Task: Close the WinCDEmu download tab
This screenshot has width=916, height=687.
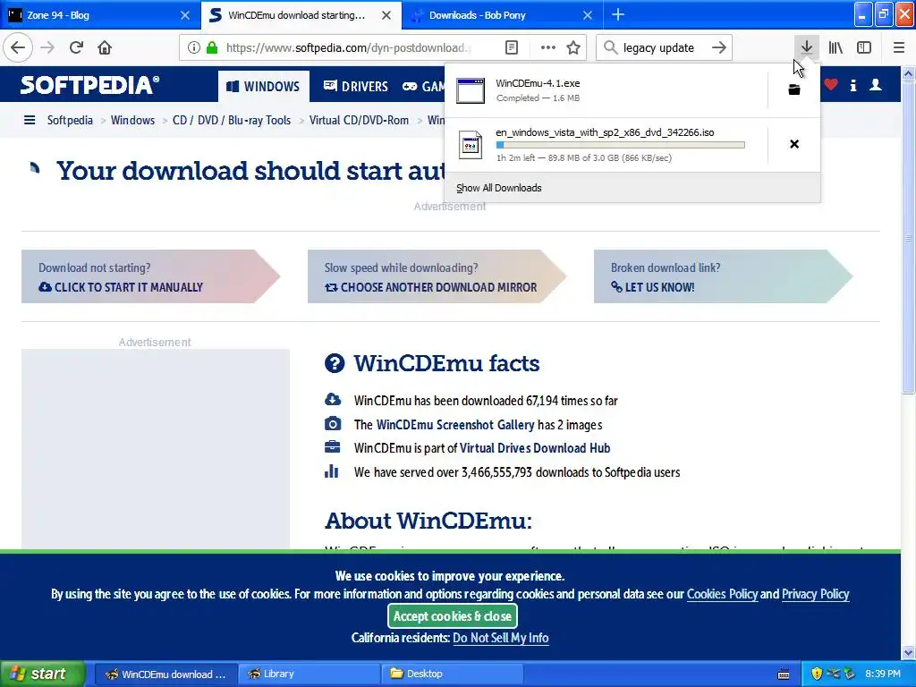Action: click(x=386, y=15)
